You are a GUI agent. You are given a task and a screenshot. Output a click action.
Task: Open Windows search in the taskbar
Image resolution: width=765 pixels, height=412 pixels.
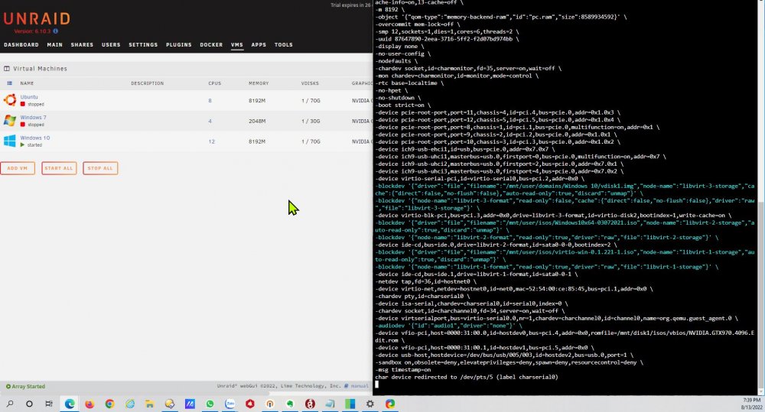click(10, 404)
